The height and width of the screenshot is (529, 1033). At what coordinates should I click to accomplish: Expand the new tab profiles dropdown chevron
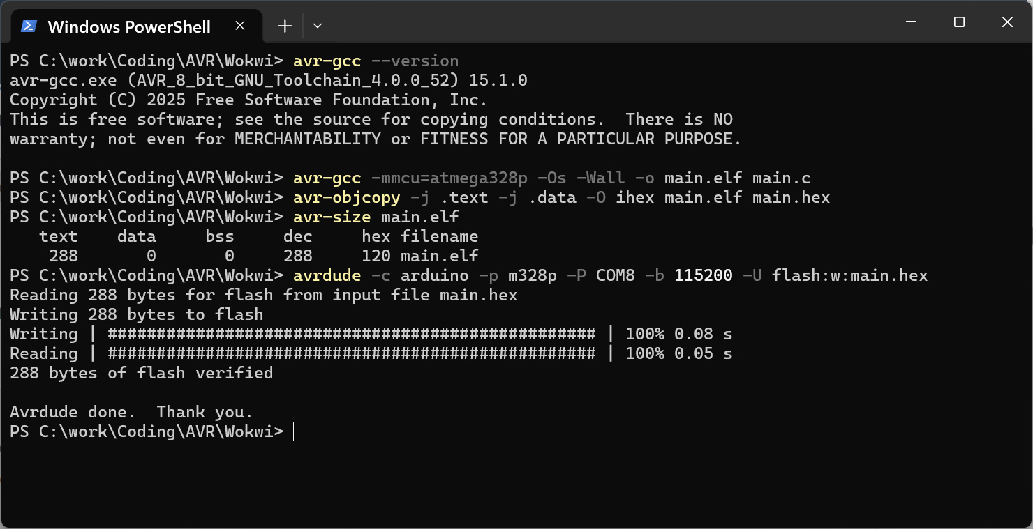tap(318, 26)
